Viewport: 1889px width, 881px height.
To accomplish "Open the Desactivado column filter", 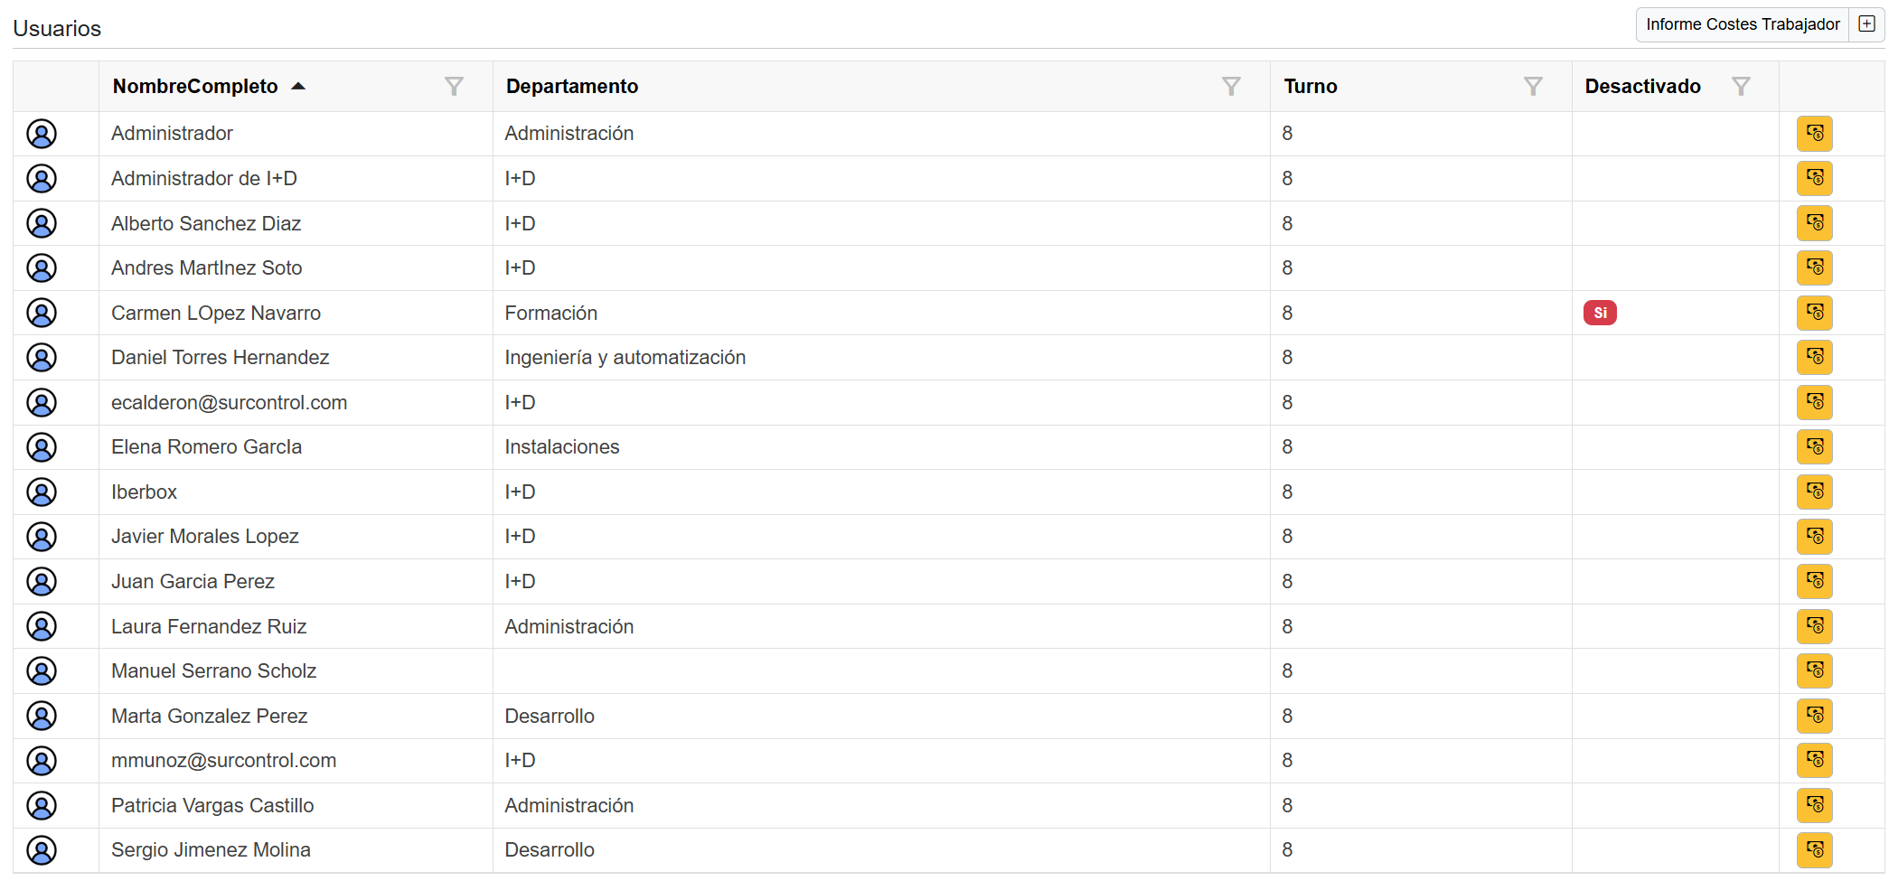I will pos(1741,87).
